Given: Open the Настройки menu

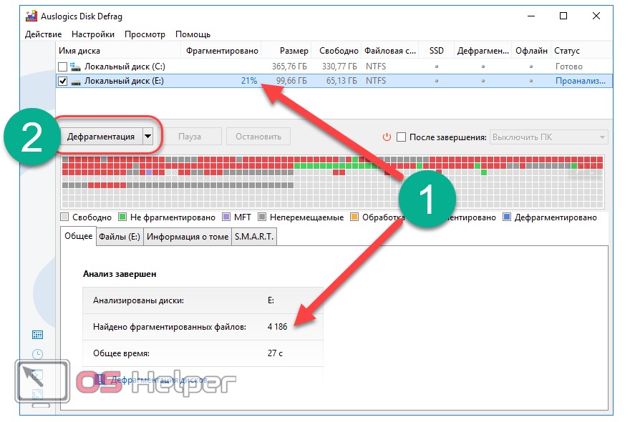Looking at the screenshot, I should click(93, 34).
